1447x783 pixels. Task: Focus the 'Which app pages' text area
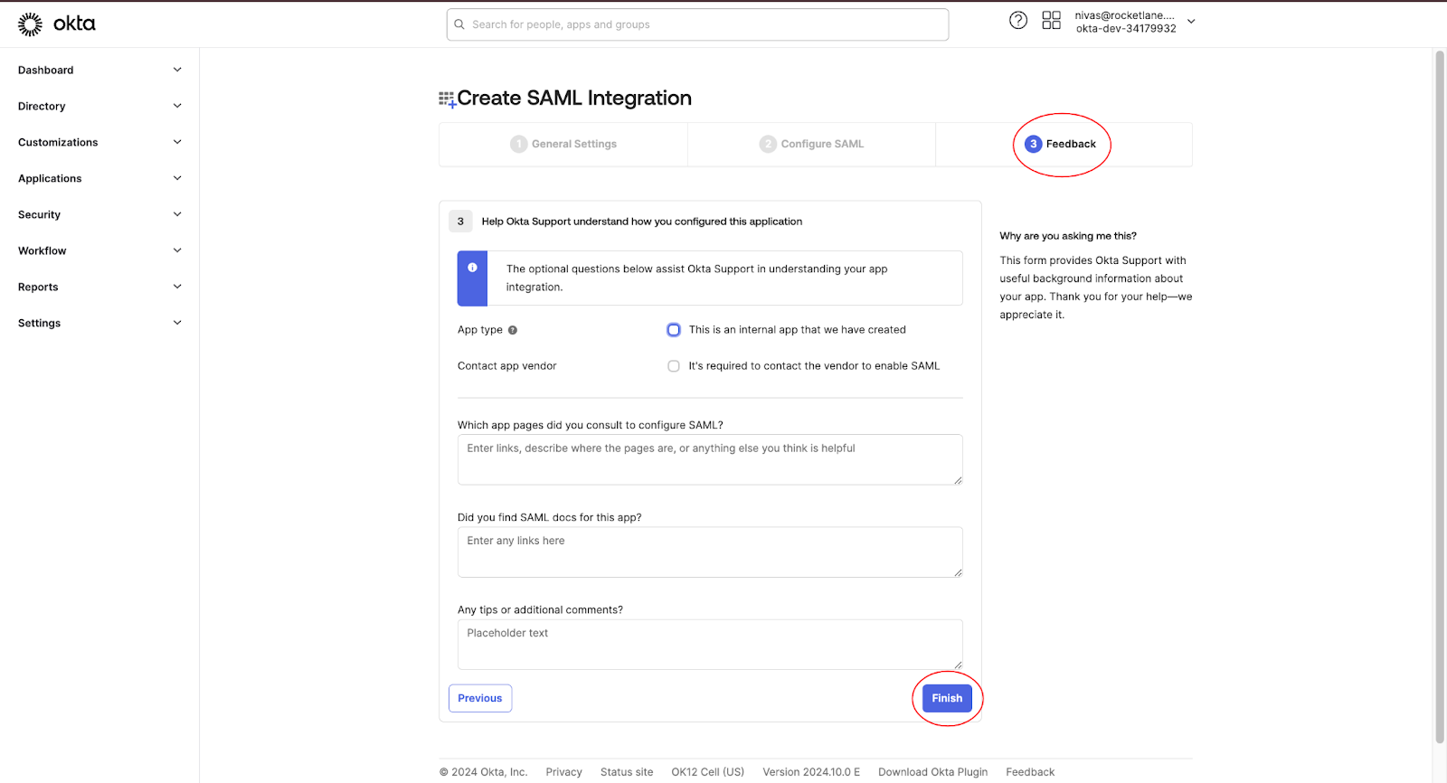pyautogui.click(x=710, y=459)
